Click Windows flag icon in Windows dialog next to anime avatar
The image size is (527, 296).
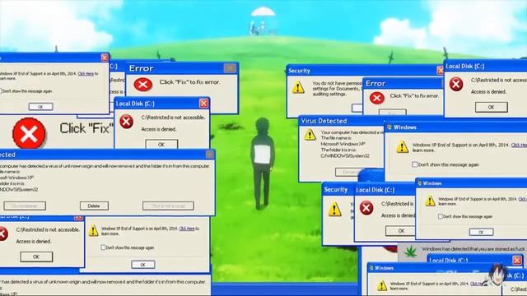pyautogui.click(x=371, y=268)
